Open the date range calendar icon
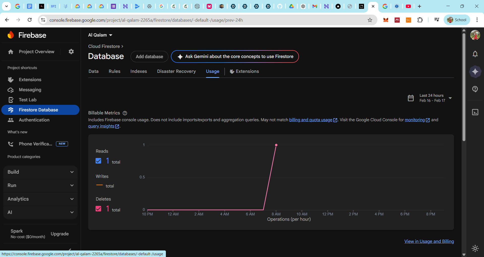This screenshot has height=257, width=484. 411,98
